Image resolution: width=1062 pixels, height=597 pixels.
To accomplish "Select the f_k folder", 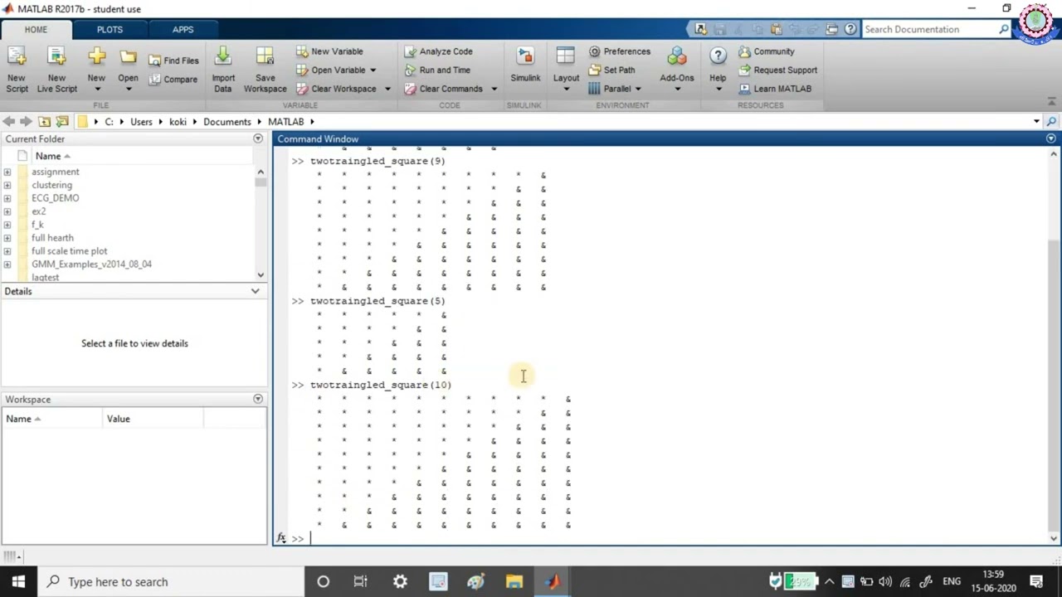I will 37,225.
